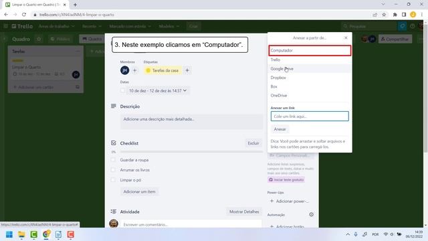
Task: Show hidden tray icons chevron
Action: click(x=348, y=234)
